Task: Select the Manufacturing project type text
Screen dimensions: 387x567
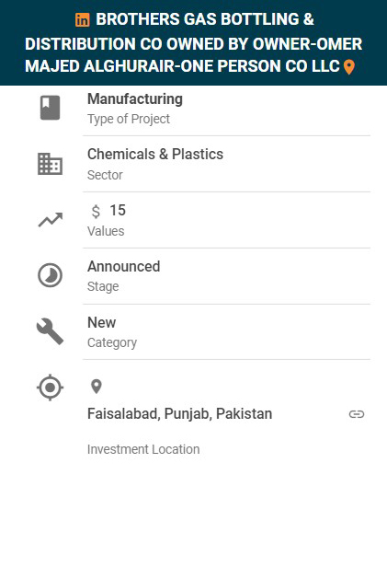Action: coord(135,99)
